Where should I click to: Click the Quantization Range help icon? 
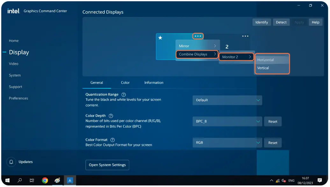(124, 95)
